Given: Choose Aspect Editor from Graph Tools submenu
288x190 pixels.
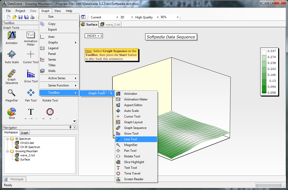Looking at the screenshot, I should (x=136, y=105).
